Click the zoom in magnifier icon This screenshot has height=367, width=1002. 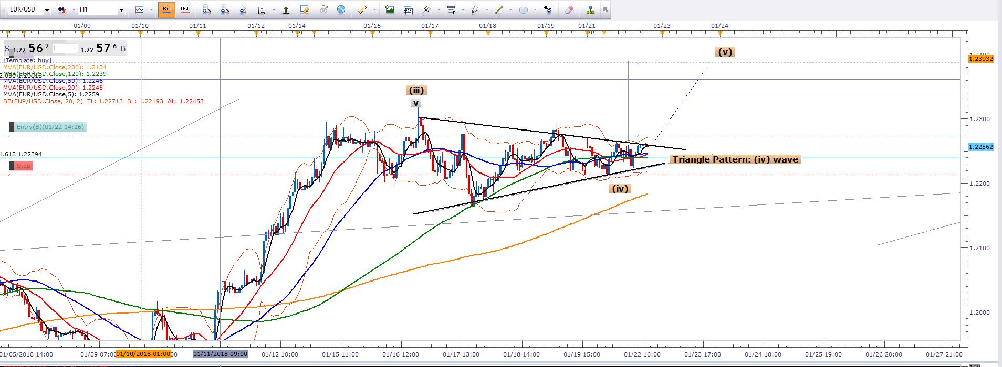206,9
